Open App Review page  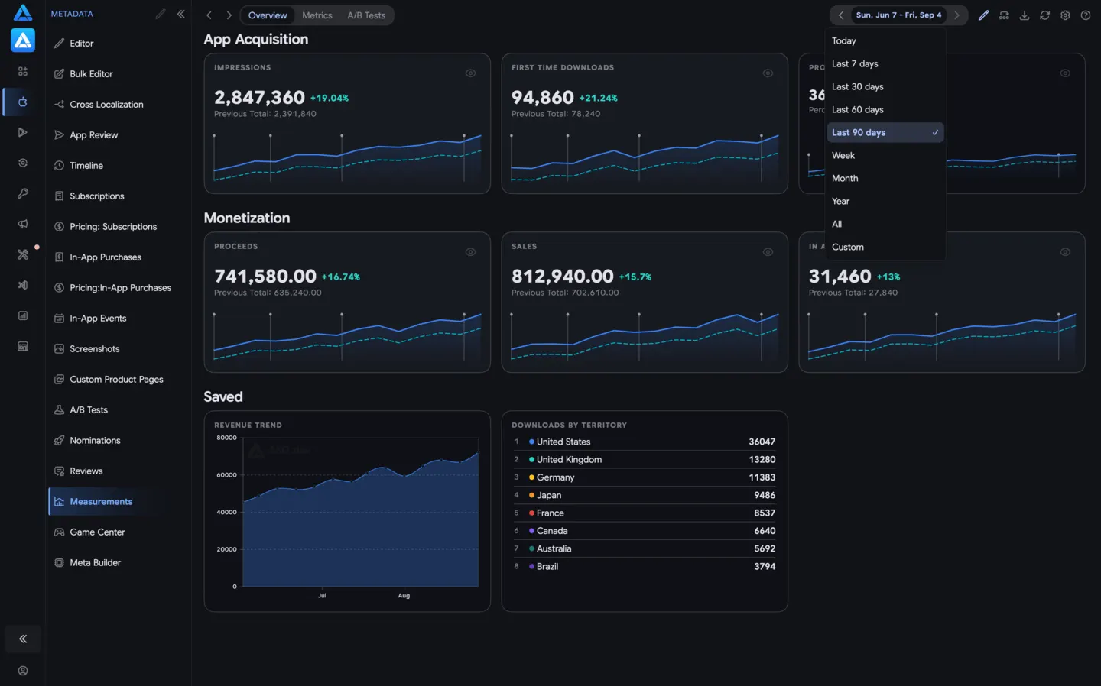tap(117, 135)
